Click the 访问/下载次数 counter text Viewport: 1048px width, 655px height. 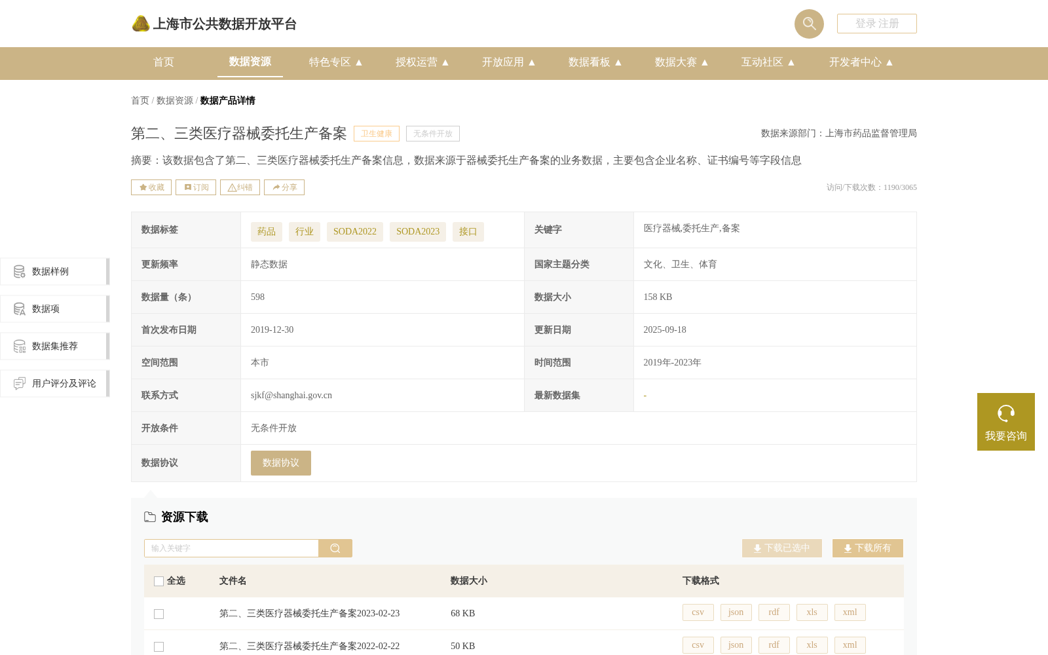click(x=872, y=187)
